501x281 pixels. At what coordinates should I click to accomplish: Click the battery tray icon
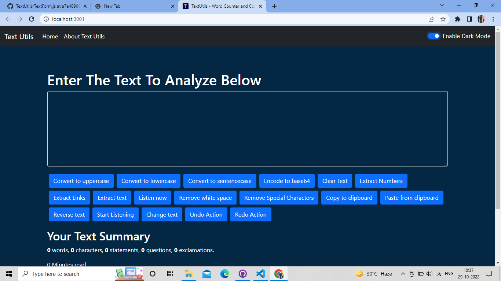(x=421, y=274)
